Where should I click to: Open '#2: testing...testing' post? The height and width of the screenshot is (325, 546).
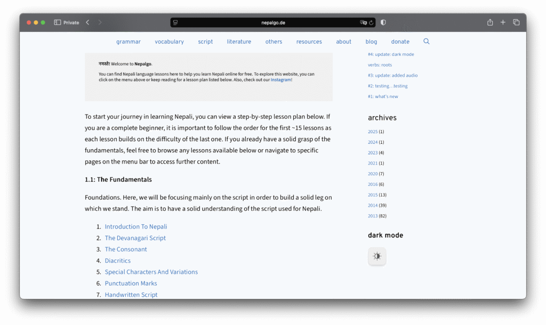pos(388,86)
